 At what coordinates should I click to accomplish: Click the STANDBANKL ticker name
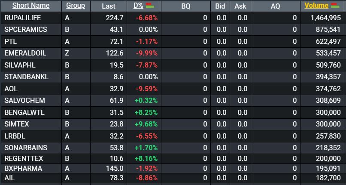point(26,77)
